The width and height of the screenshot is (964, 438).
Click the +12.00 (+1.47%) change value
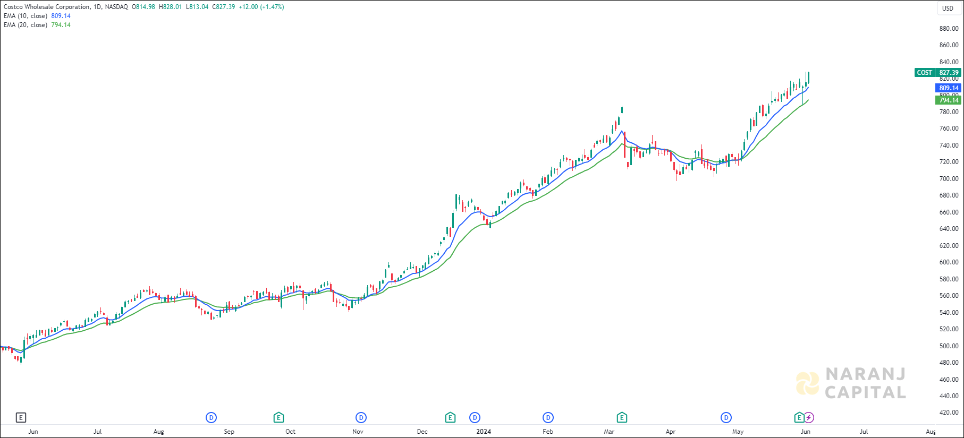click(x=261, y=7)
